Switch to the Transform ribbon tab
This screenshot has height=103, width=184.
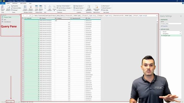point(15,3)
